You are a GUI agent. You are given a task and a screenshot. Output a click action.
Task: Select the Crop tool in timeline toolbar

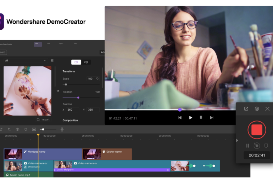click(9, 129)
